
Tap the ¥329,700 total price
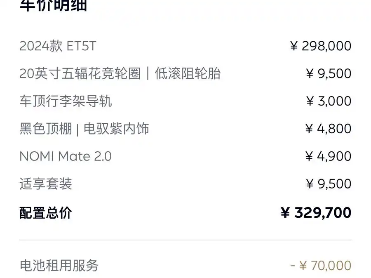pos(316,213)
